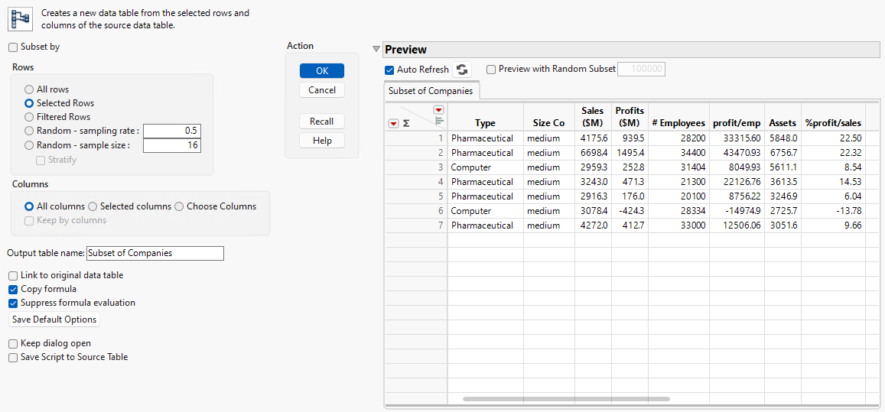Click the Output table name field
Image resolution: width=885 pixels, height=412 pixels.
pos(155,253)
